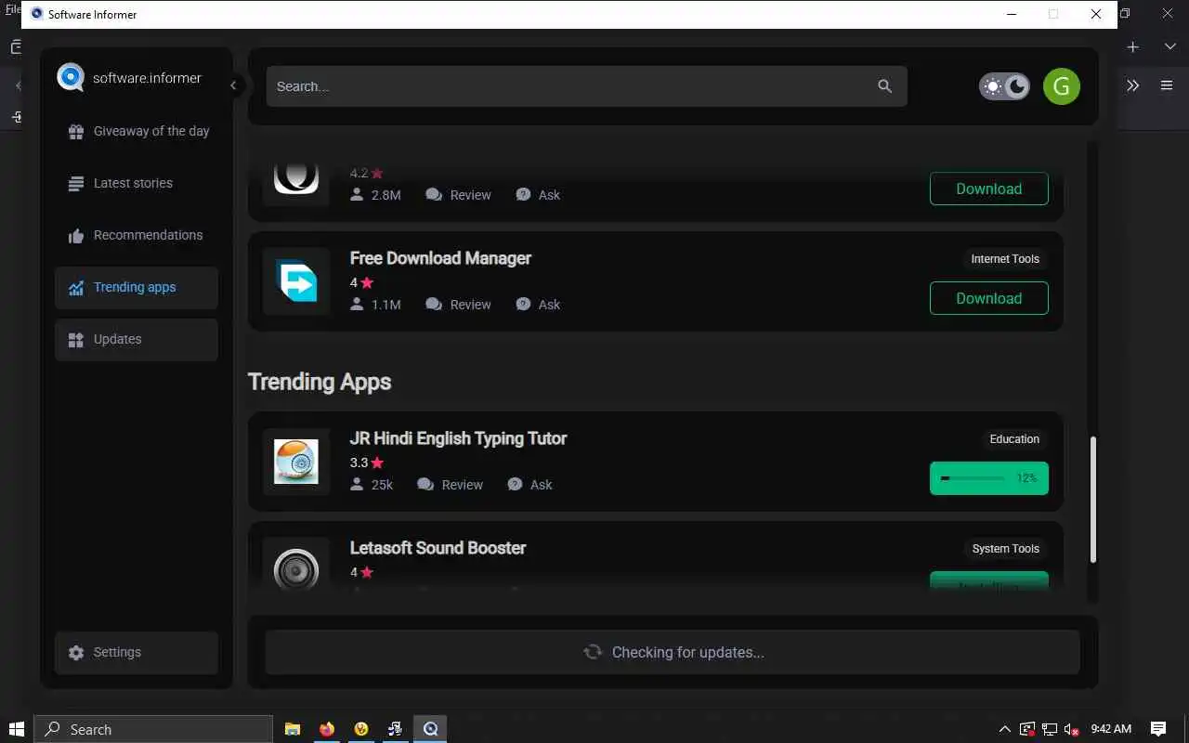This screenshot has width=1189, height=743.
Task: Show hidden system tray icons
Action: (1005, 729)
